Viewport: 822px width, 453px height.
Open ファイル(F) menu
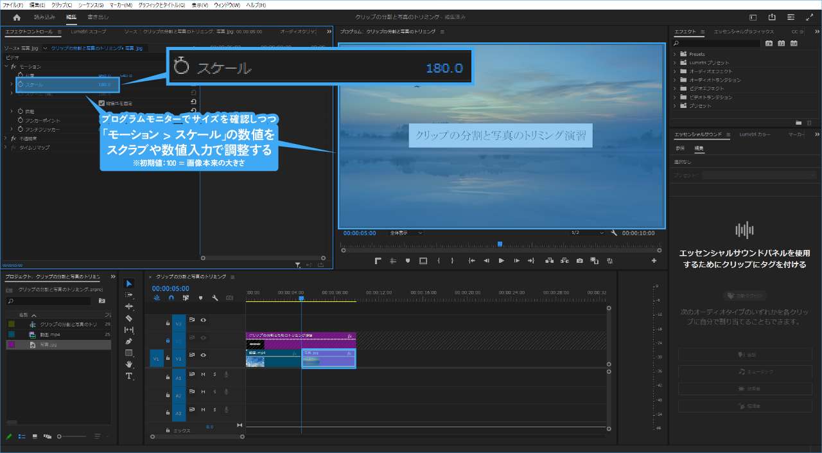13,4
